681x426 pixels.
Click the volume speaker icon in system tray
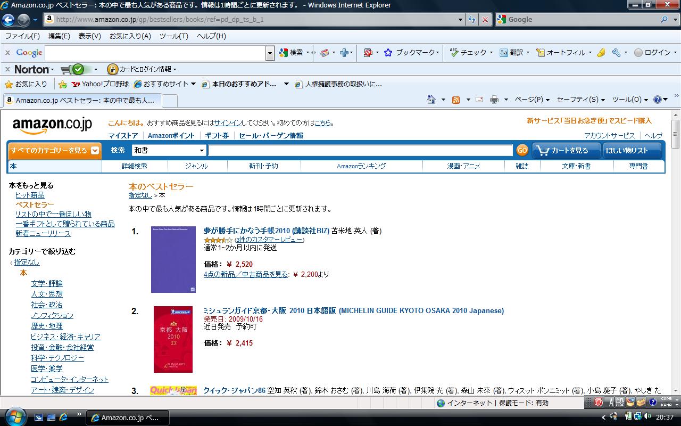[x=647, y=416]
